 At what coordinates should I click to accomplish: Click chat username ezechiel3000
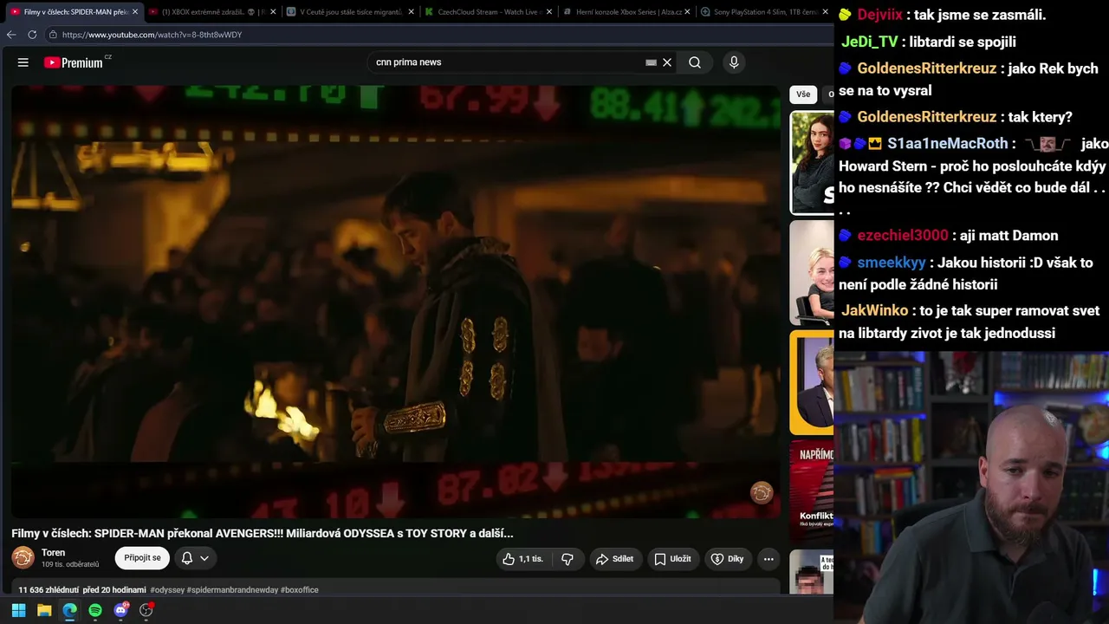[903, 236]
